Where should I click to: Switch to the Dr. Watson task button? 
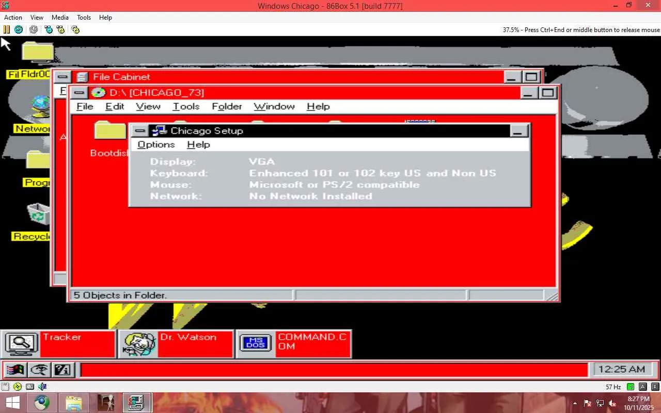[176, 344]
